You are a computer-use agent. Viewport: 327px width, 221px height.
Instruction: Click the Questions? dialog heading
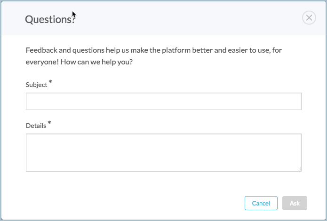(50, 19)
